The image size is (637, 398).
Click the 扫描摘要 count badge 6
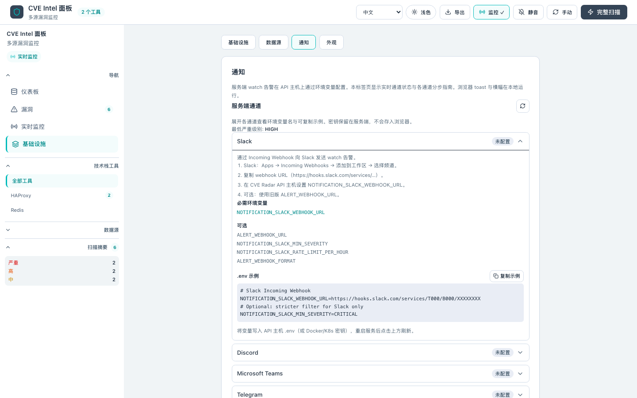pyautogui.click(x=115, y=247)
